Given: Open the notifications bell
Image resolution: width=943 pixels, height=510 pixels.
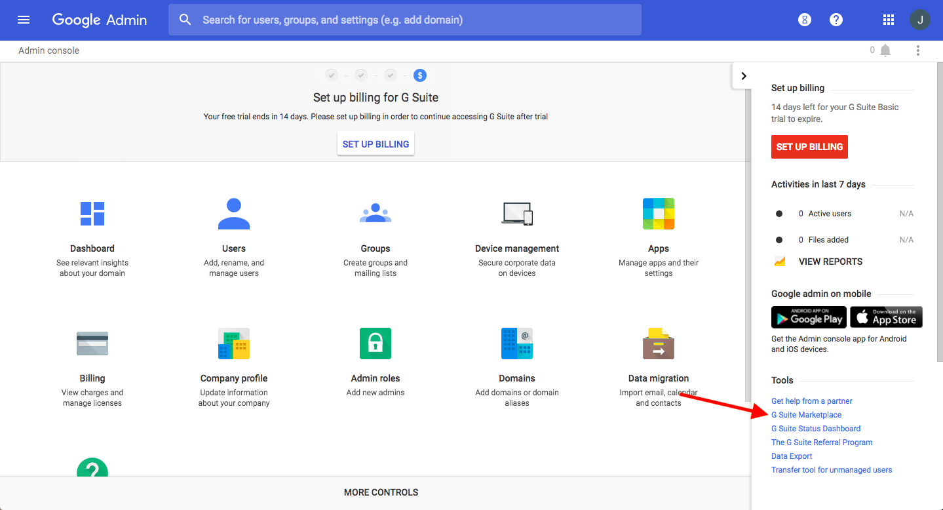Looking at the screenshot, I should [885, 50].
